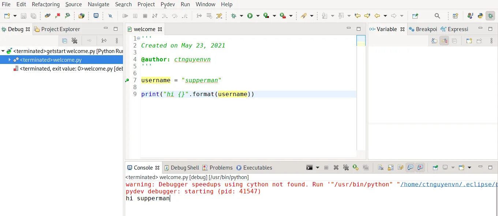Switch to the Executables tab
The image size is (498, 216).
[x=254, y=168]
